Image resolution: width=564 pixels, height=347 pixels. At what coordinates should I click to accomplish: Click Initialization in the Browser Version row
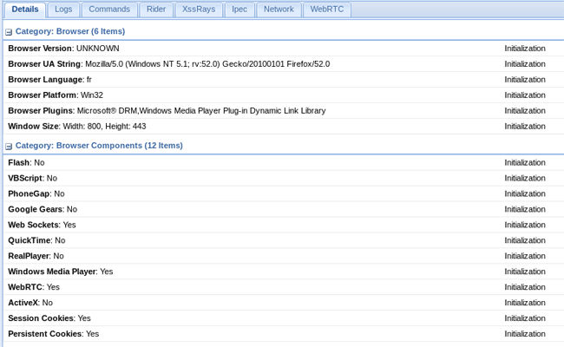[x=525, y=49]
